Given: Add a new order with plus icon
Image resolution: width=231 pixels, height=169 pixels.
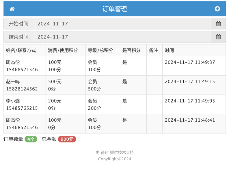Looking at the screenshot, I should click(x=217, y=9).
